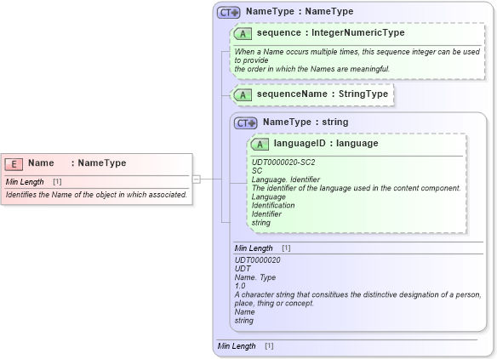This screenshot has width=497, height=359.
Task: Click the 'UDT0000020-SC2' text
Action: coord(283,162)
